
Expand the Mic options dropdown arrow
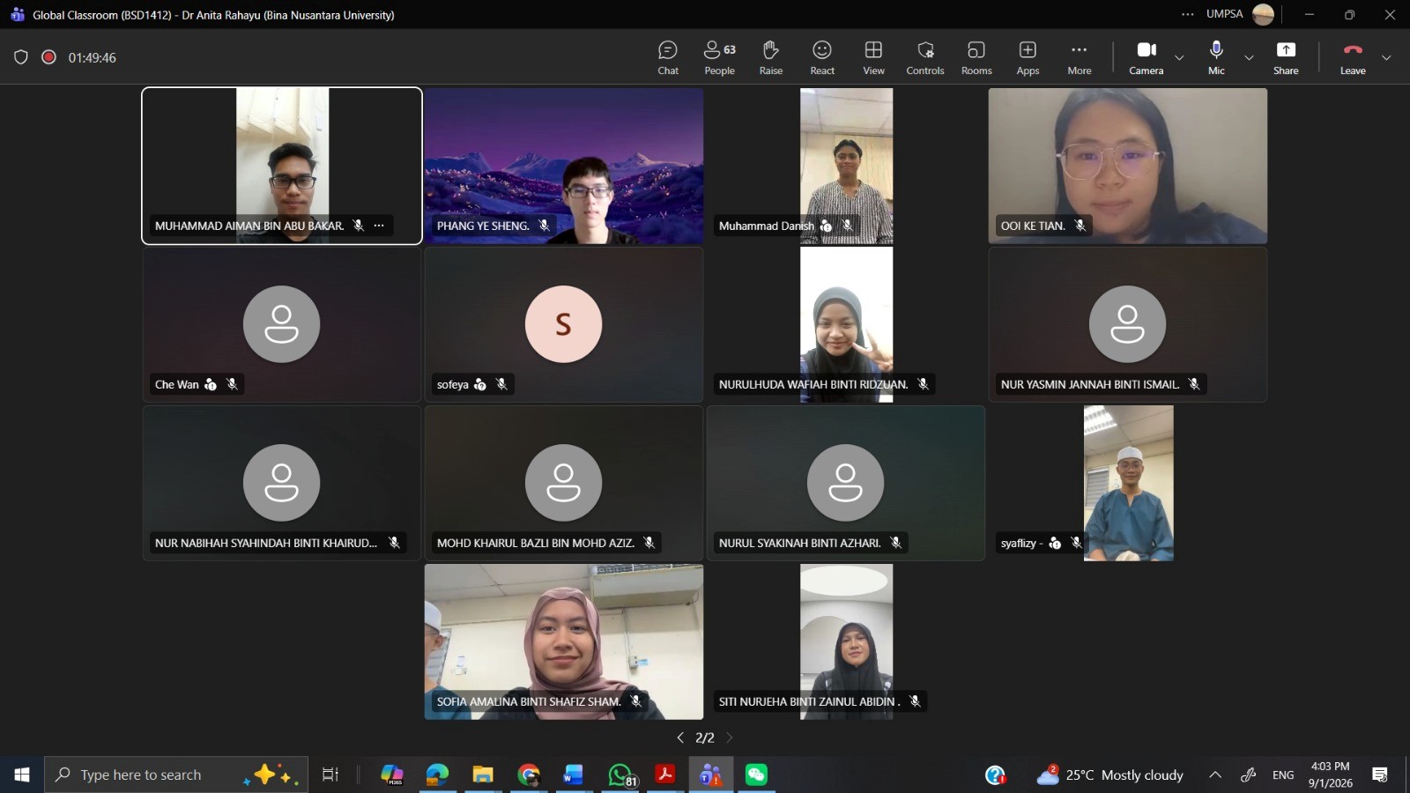point(1249,58)
